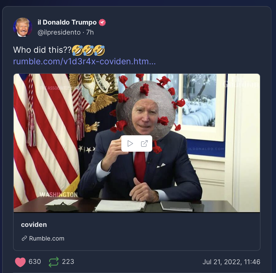Open the @ilpresidento handle
The width and height of the screenshot is (276, 273).
tap(59, 32)
